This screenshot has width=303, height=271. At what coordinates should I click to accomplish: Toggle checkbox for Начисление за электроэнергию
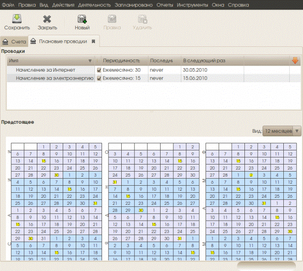[99, 78]
